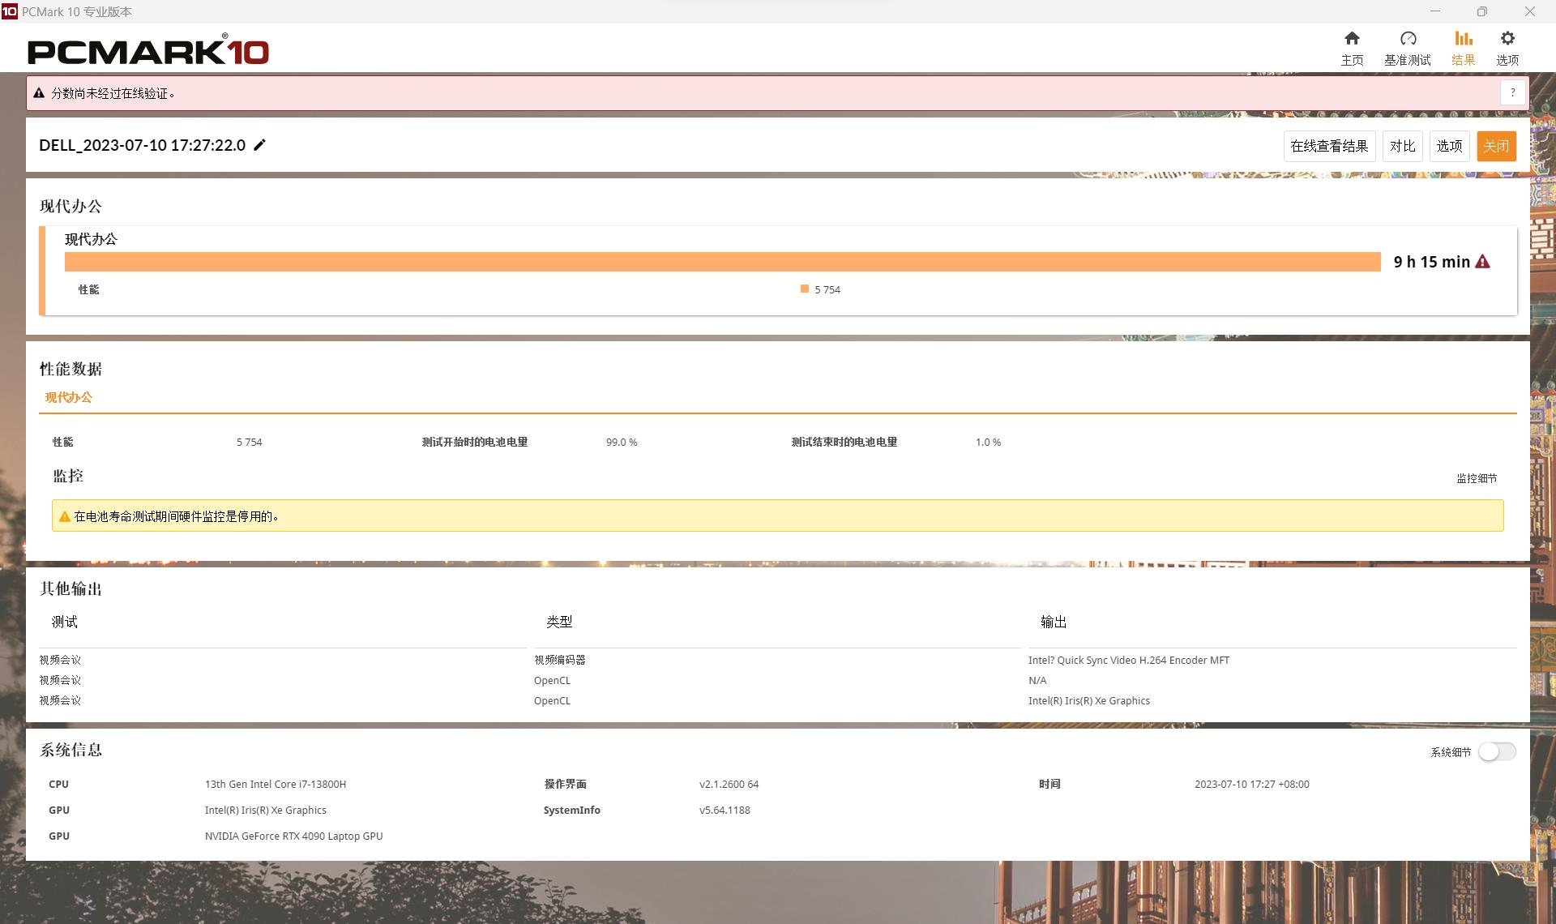Viewport: 1556px width, 924px height.
Task: Click the PCMark 10 logo
Action: 148,51
